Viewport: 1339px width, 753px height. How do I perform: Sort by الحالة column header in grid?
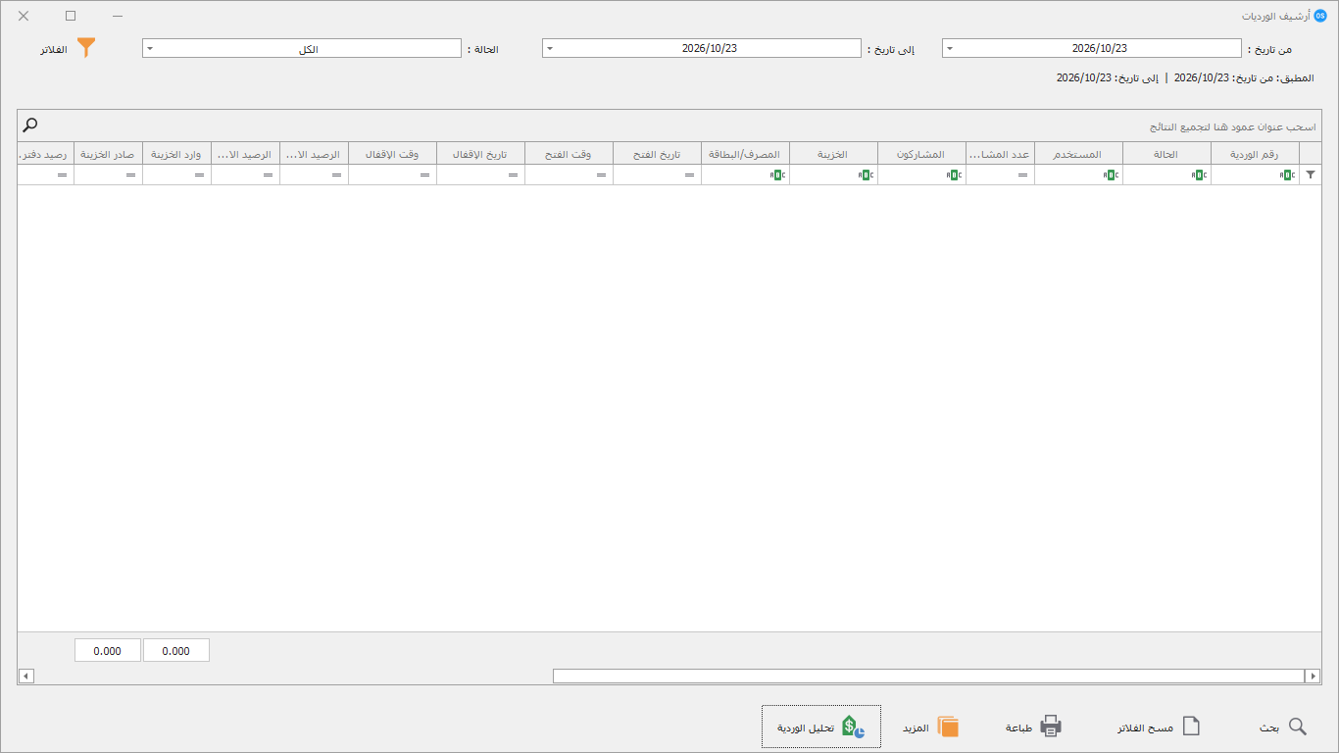[x=1166, y=154]
